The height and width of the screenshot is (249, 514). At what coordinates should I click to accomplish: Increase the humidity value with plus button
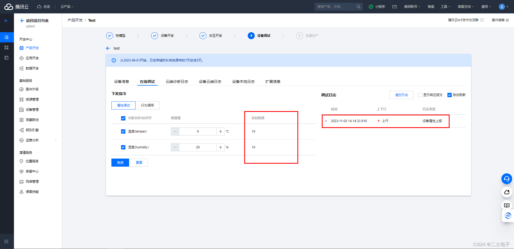point(221,147)
